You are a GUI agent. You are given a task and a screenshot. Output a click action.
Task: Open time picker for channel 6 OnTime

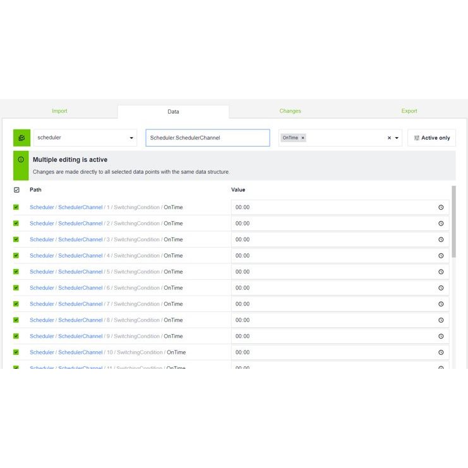coord(441,288)
